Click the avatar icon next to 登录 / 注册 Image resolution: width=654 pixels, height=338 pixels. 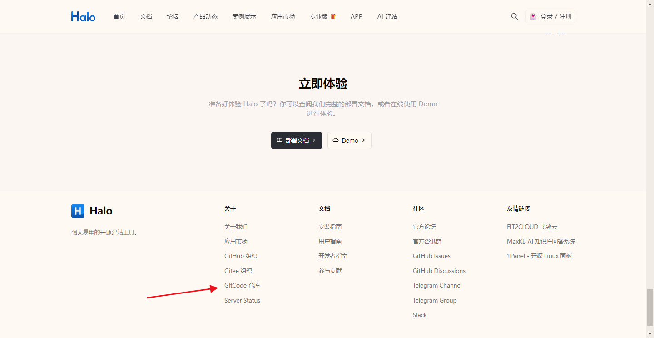point(533,16)
